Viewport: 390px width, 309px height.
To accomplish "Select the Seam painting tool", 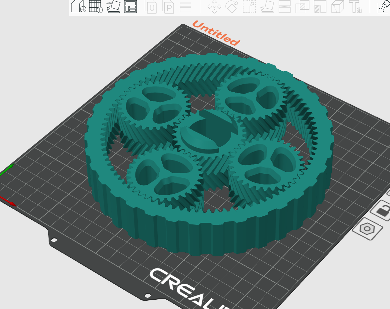I will [337, 7].
